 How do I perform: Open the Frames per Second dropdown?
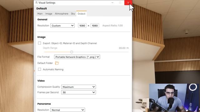pos(78,92)
